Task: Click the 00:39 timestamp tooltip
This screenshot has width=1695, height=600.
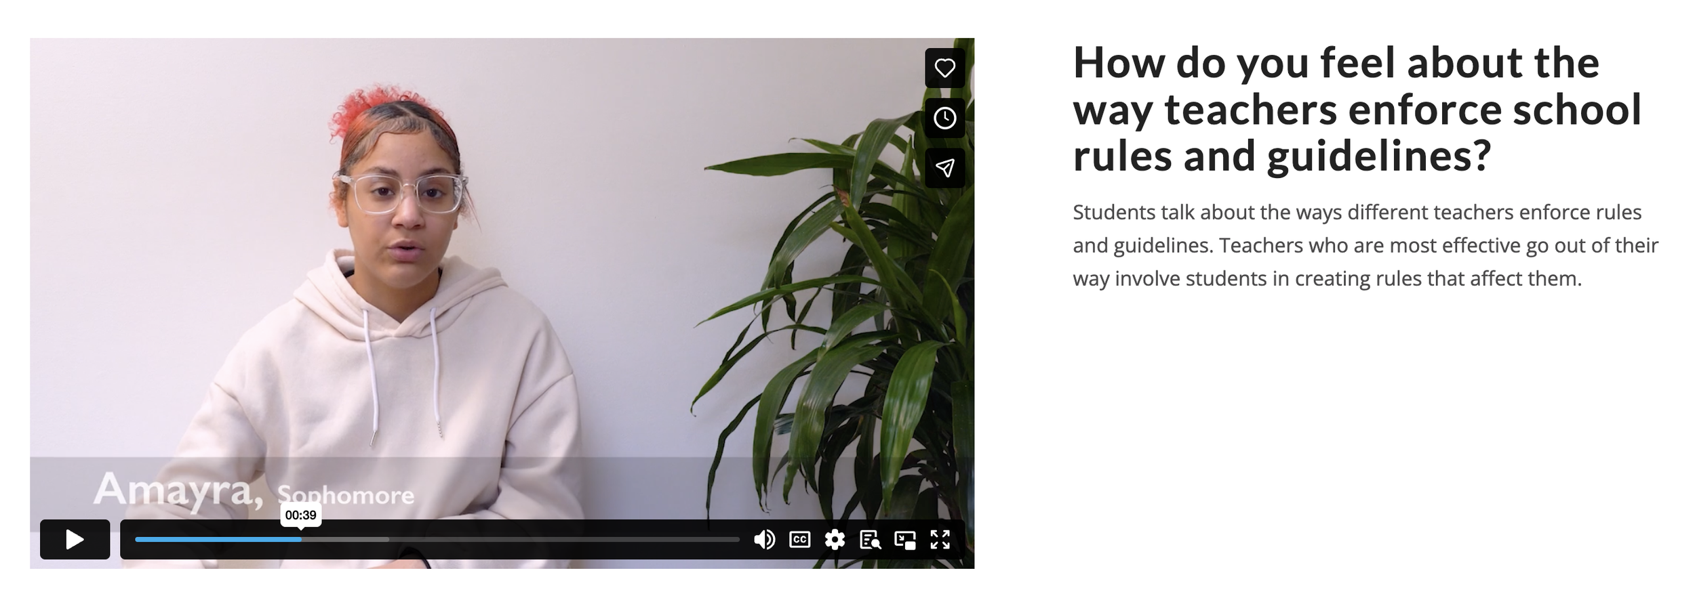Action: click(x=300, y=515)
